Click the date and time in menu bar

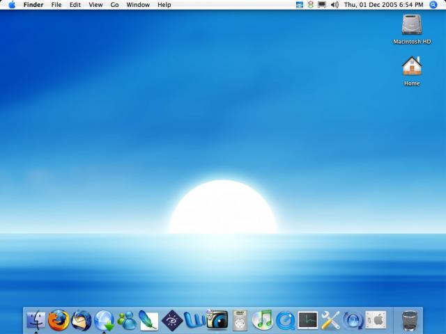point(384,5)
